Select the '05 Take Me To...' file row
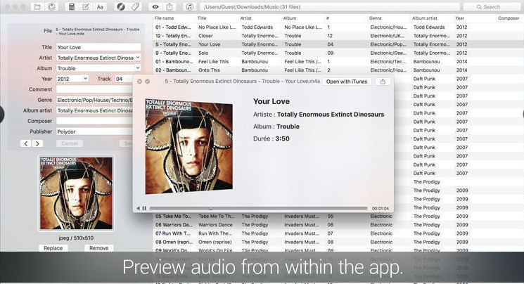The image size is (524, 284). pos(338,217)
